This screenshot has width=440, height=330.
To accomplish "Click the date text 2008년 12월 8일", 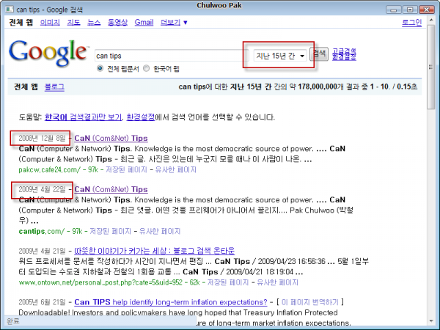I will pos(42,138).
